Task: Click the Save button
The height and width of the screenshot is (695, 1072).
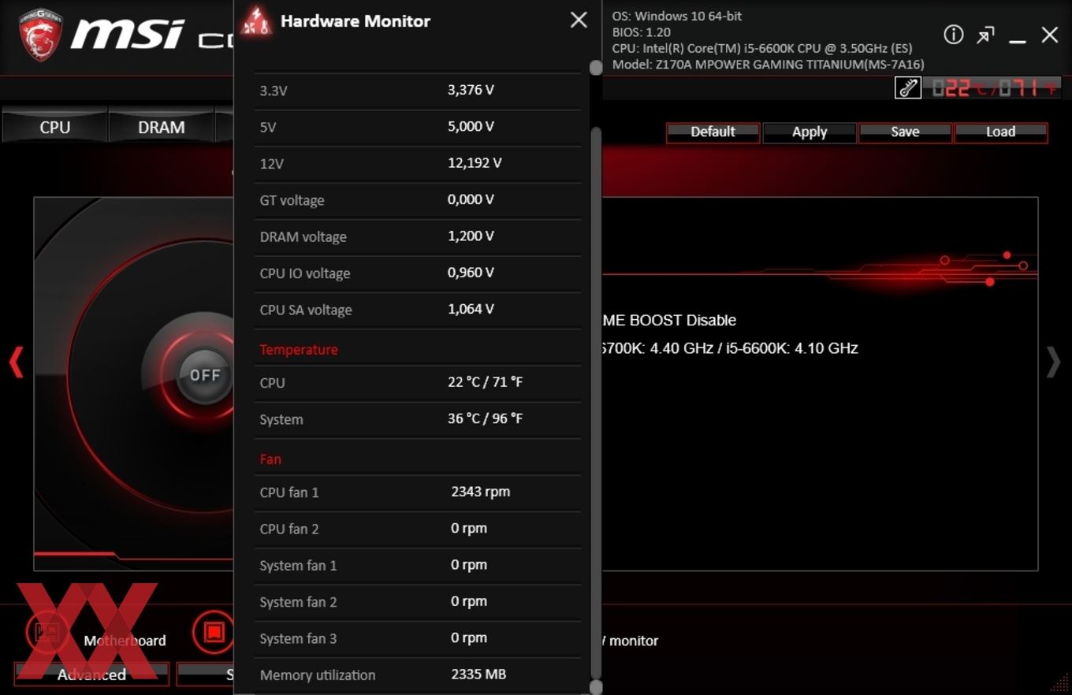Action: [905, 132]
